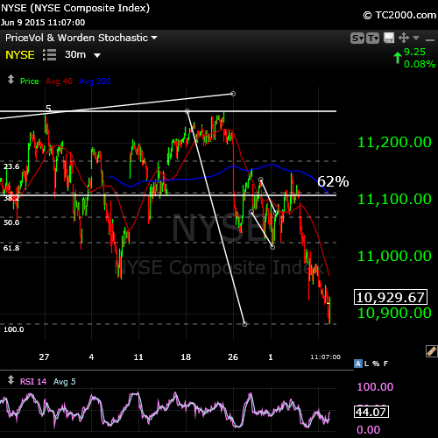The height and width of the screenshot is (438, 438).
Task: Click the 23.6 Fibonacci level label
Action: click(x=11, y=166)
